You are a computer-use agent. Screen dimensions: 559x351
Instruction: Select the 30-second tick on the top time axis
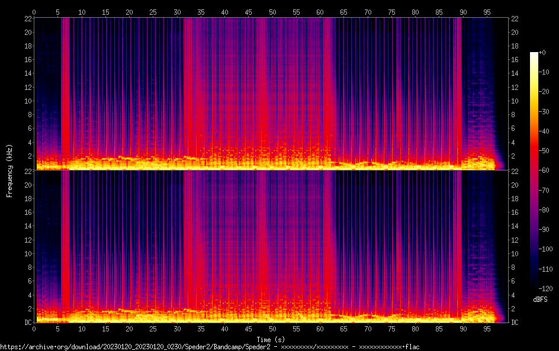[x=177, y=12]
